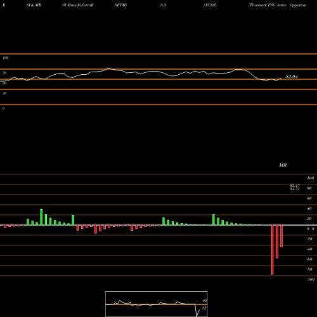Click the MR axis label 80
The height and width of the screenshot is (317, 317).
(x=309, y=188)
